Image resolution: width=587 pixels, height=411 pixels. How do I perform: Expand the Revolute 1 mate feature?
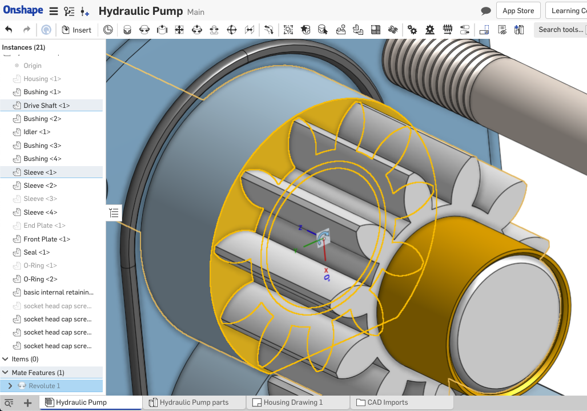pyautogui.click(x=10, y=386)
